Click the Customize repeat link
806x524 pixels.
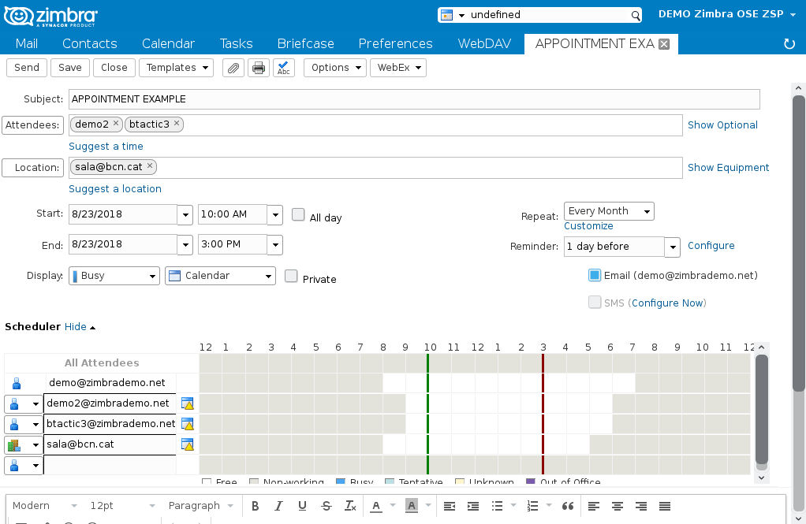588,226
